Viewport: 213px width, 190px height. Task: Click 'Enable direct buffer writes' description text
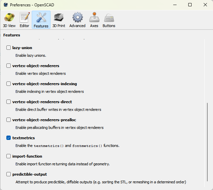tap(58, 110)
